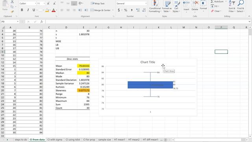
Task: Open the Fill menu
Action: coord(215,6)
